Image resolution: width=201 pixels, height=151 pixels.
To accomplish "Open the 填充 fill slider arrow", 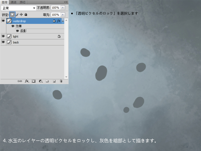I will coord(63,15).
